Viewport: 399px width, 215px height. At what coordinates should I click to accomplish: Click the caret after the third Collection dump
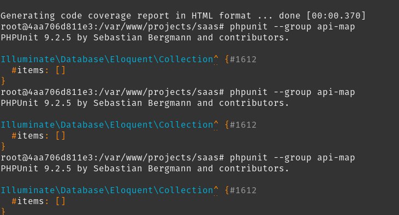pos(216,190)
